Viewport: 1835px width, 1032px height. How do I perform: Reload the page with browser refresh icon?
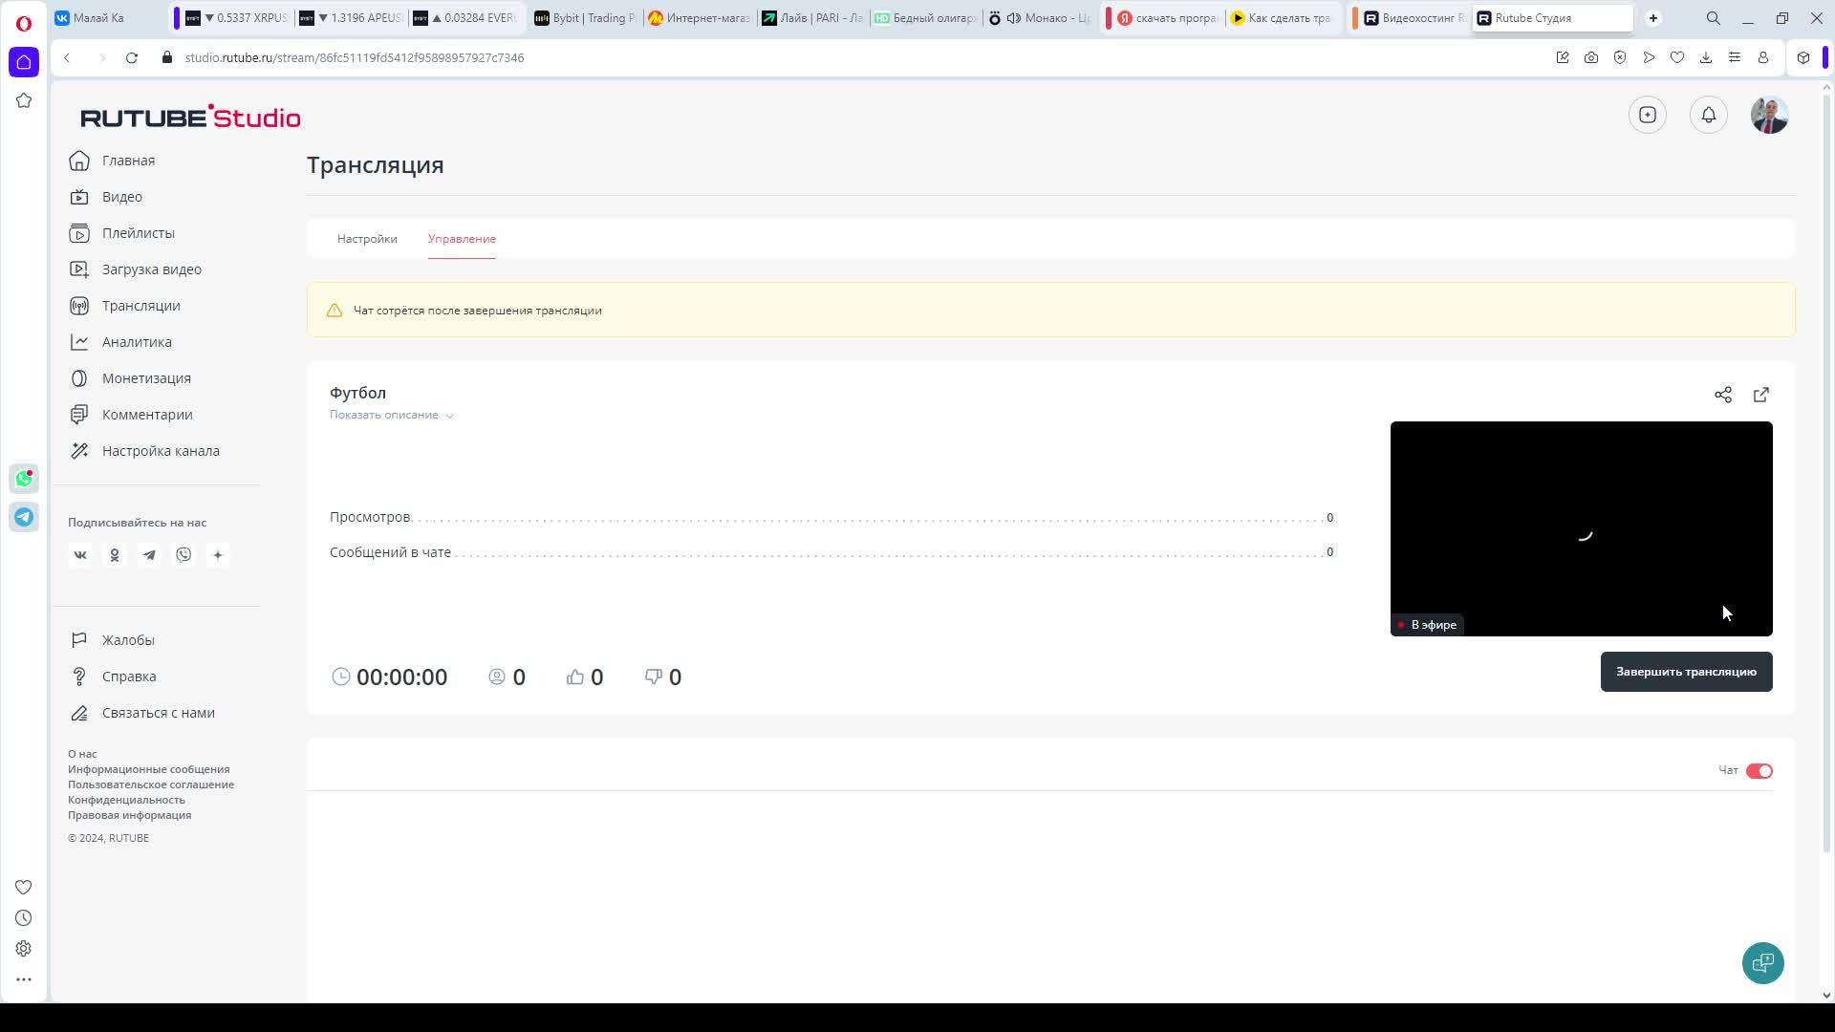pos(132,57)
